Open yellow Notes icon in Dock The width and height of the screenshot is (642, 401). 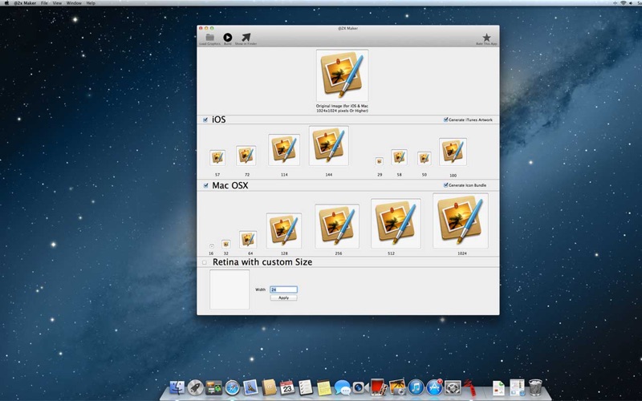pyautogui.click(x=324, y=387)
